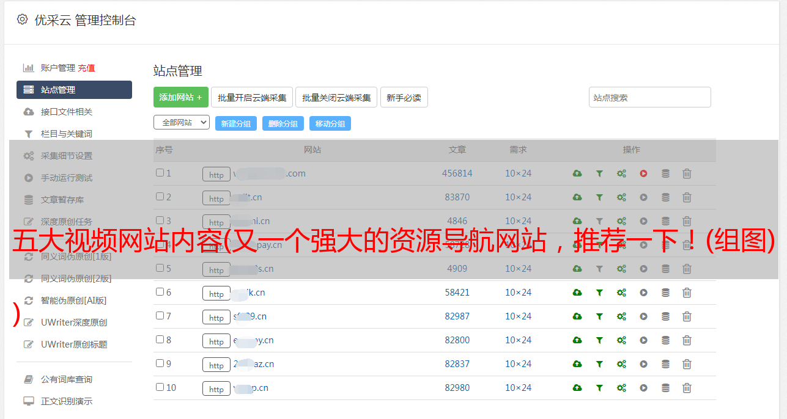Click the 删除分组 button
787x419 pixels.
coord(283,123)
